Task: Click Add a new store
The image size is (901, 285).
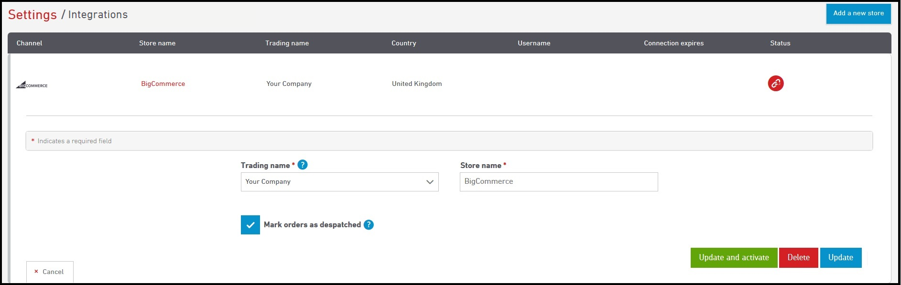Action: (x=858, y=13)
